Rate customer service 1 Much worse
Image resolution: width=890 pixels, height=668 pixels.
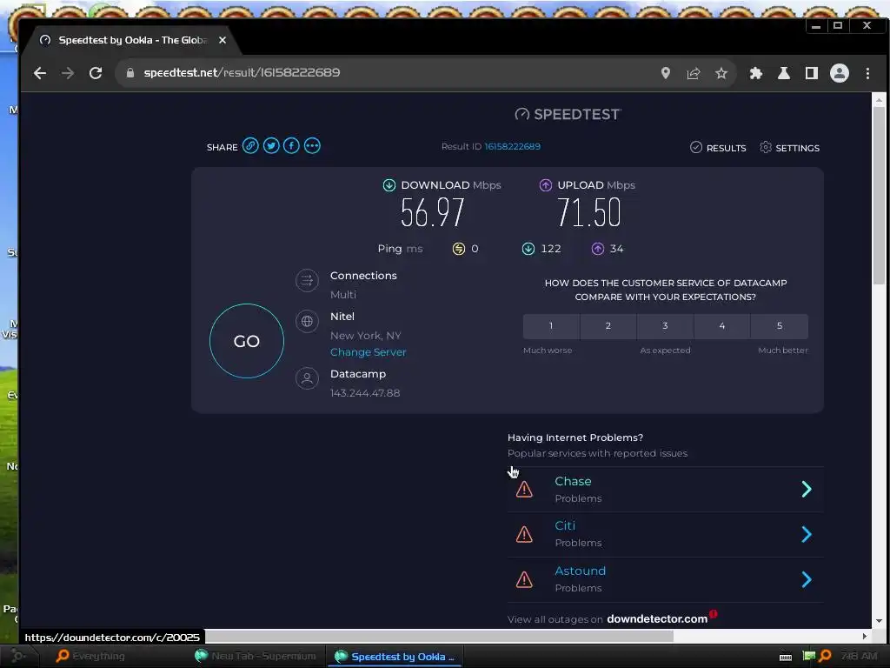point(550,326)
